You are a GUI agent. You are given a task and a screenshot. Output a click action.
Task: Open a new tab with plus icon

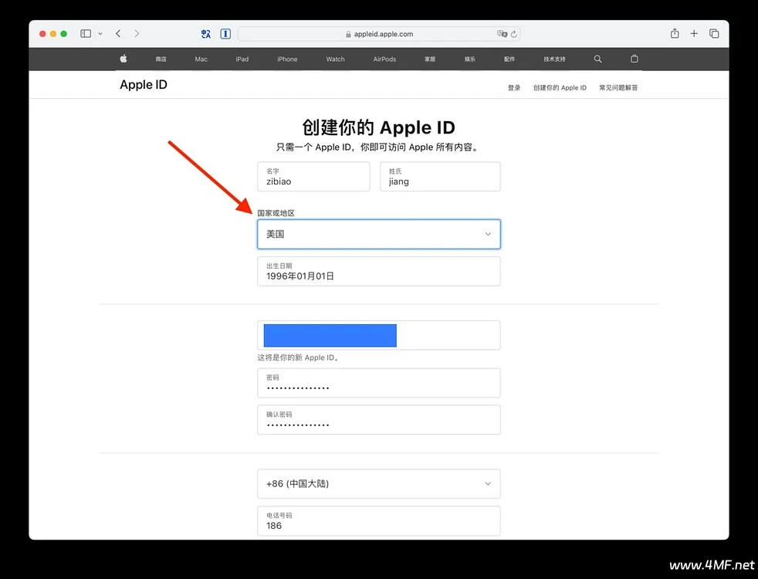pyautogui.click(x=694, y=34)
